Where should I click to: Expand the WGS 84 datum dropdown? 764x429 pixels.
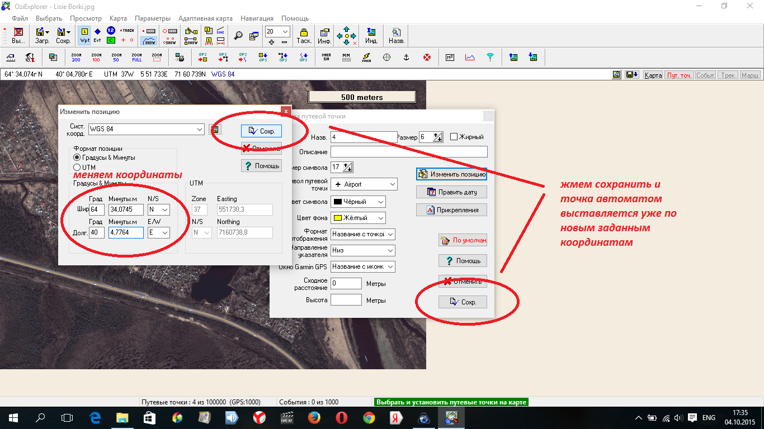point(200,129)
